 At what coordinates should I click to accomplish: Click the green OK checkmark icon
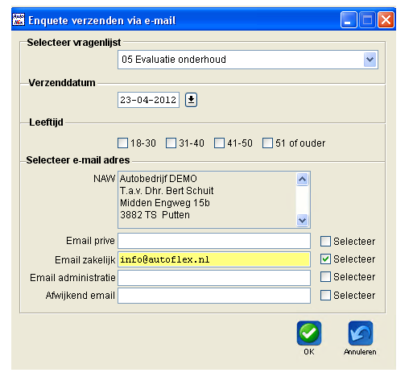309,333
